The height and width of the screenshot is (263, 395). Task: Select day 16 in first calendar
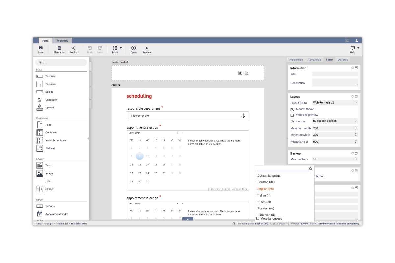[140, 165]
